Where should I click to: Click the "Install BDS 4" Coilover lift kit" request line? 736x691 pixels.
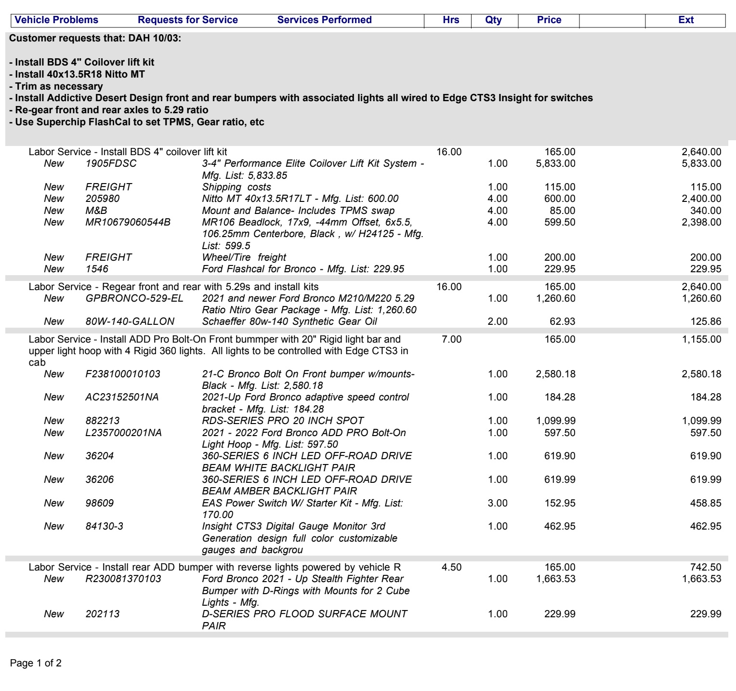pyautogui.click(x=82, y=63)
